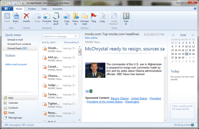Click the Move to folder icon
The width and height of the screenshot is (199, 129).
[76, 16]
